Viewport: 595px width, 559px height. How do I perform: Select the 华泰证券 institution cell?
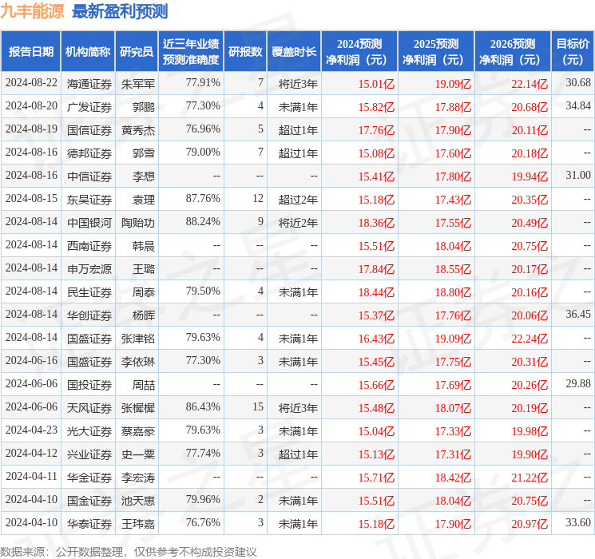(x=89, y=524)
